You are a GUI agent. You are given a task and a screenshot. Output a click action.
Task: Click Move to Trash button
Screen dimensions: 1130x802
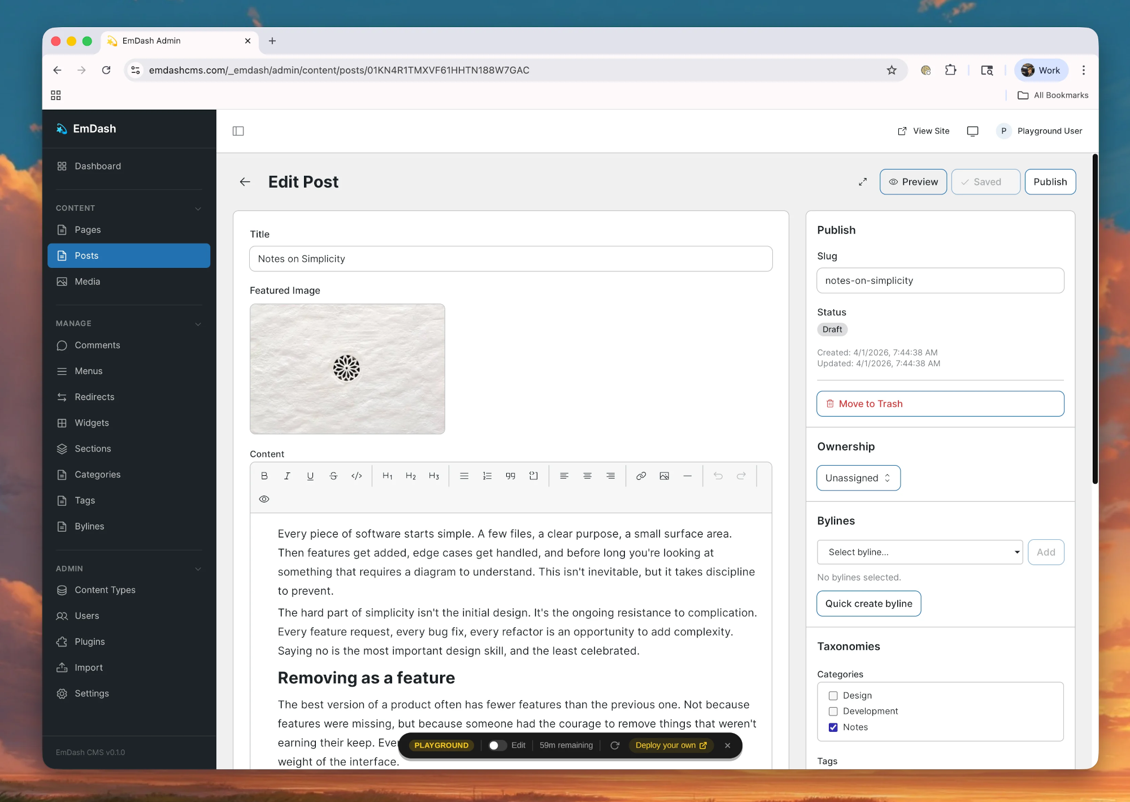(x=940, y=404)
